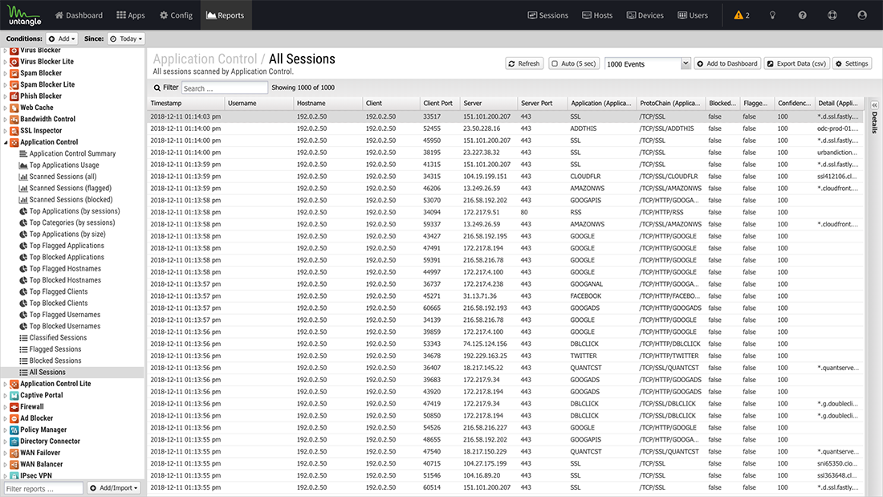Click the Application Control breadcrumb link
The width and height of the screenshot is (883, 497).
point(205,59)
